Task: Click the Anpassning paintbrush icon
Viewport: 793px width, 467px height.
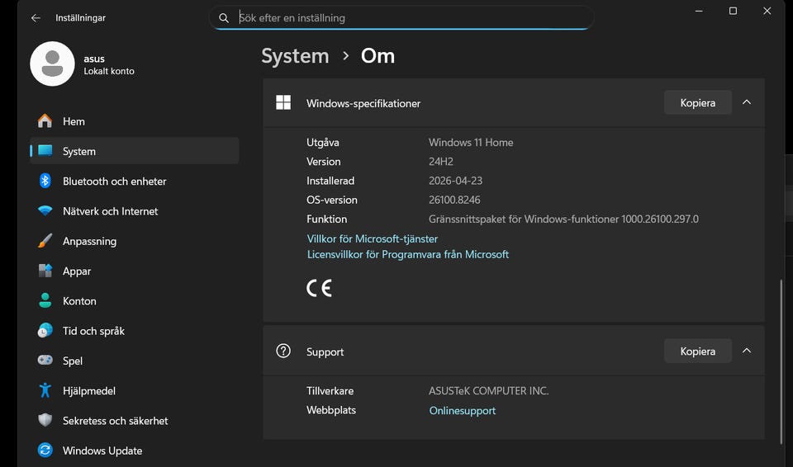Action: 45,241
